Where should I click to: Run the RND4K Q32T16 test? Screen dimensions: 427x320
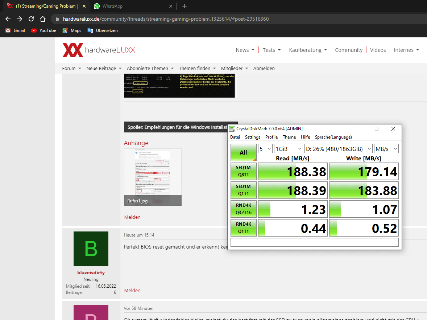point(244,209)
